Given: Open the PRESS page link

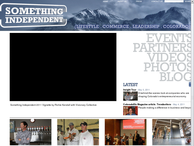Looking at the screenshot, I should 139,1.
